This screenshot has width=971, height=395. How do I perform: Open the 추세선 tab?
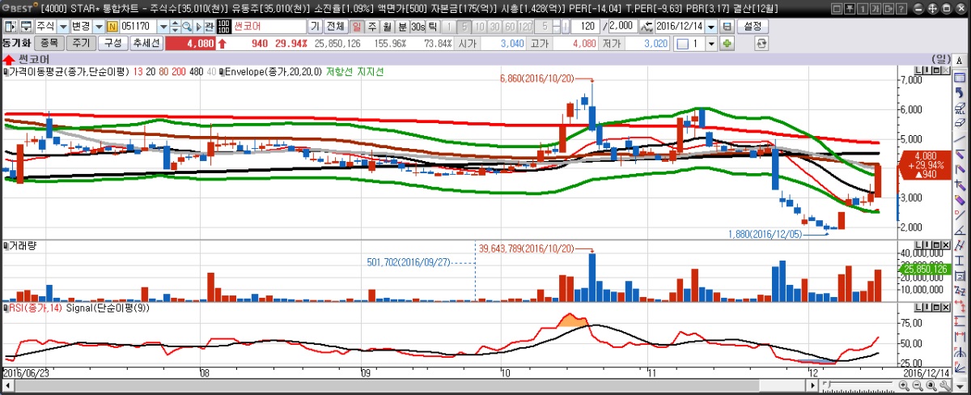click(x=146, y=43)
